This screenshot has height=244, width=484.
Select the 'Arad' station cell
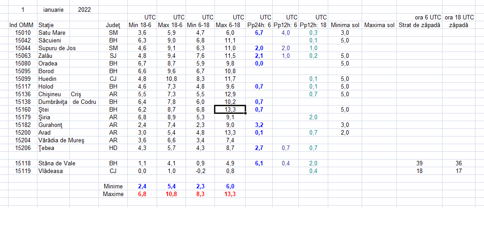53,133
